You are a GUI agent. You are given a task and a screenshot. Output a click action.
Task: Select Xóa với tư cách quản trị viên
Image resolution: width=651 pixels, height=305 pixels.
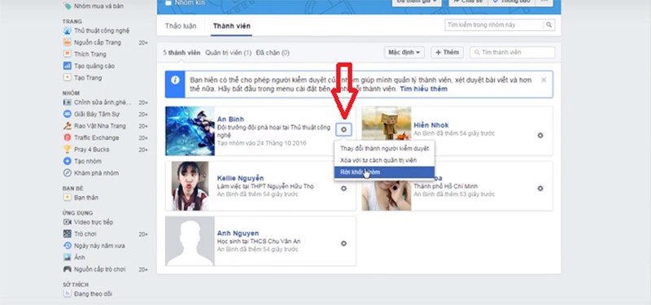click(x=384, y=160)
